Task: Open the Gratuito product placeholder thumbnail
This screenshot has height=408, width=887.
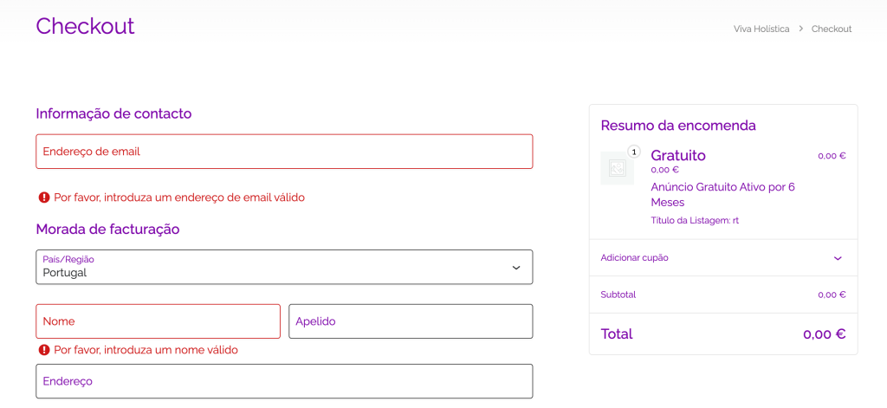Action: [x=617, y=168]
